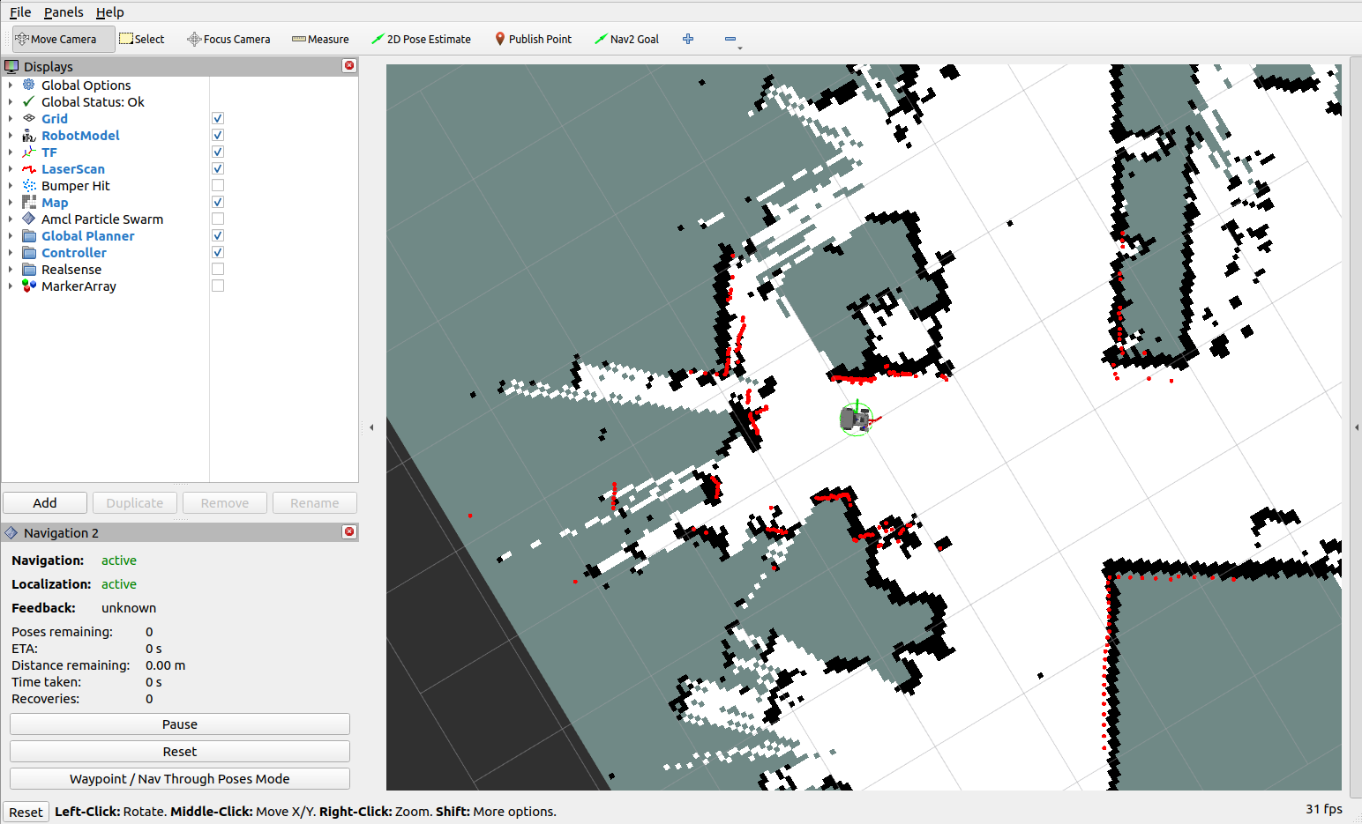This screenshot has width=1362, height=824.
Task: Enable the Bumper Hit checkbox
Action: click(x=218, y=185)
